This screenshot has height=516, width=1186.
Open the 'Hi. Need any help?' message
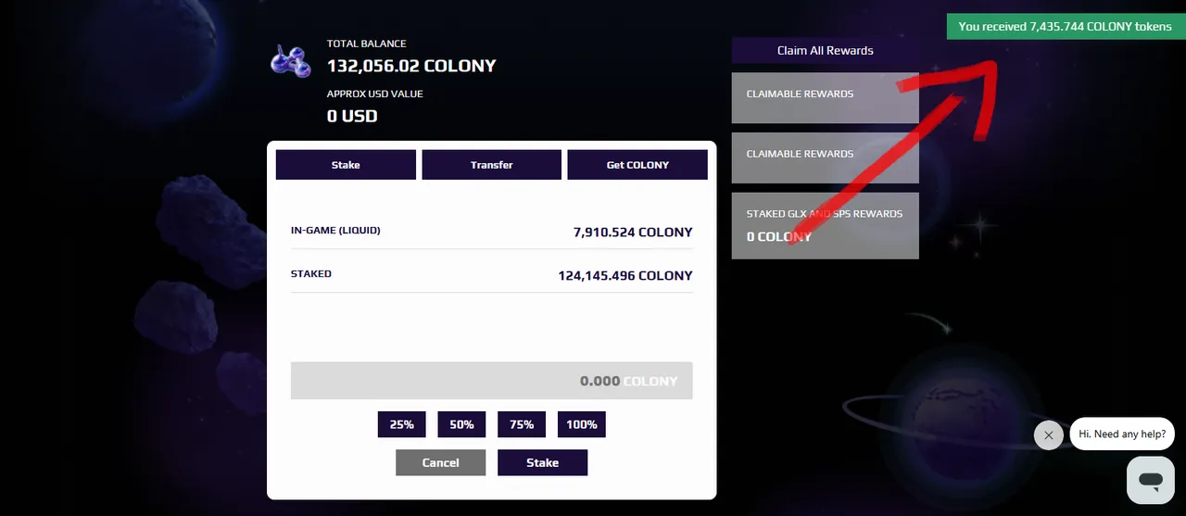[x=1122, y=434]
